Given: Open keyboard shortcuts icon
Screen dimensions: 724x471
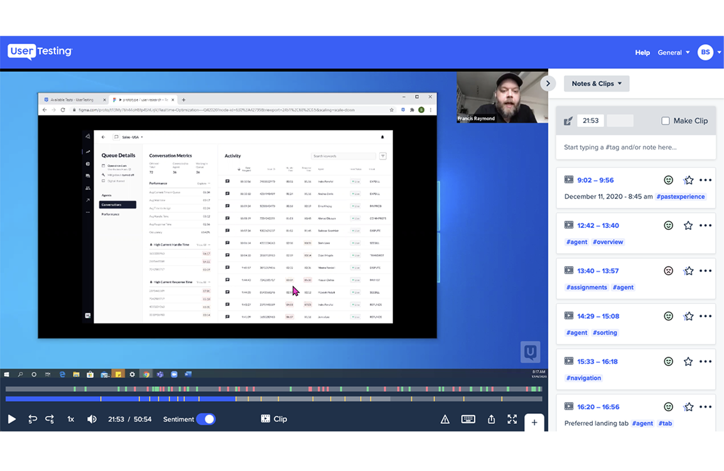Looking at the screenshot, I should 468,420.
